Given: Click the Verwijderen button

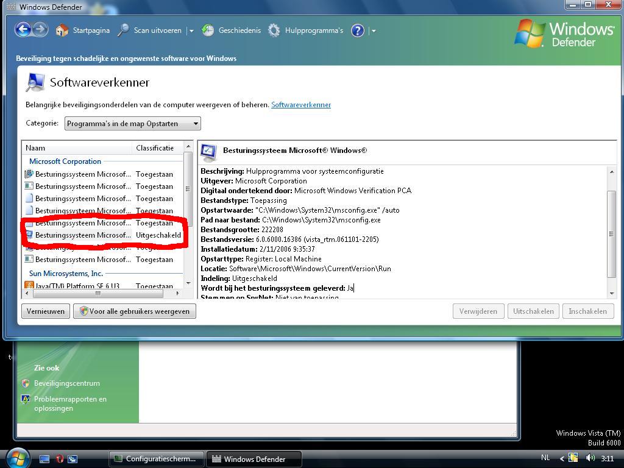Looking at the screenshot, I should point(478,311).
